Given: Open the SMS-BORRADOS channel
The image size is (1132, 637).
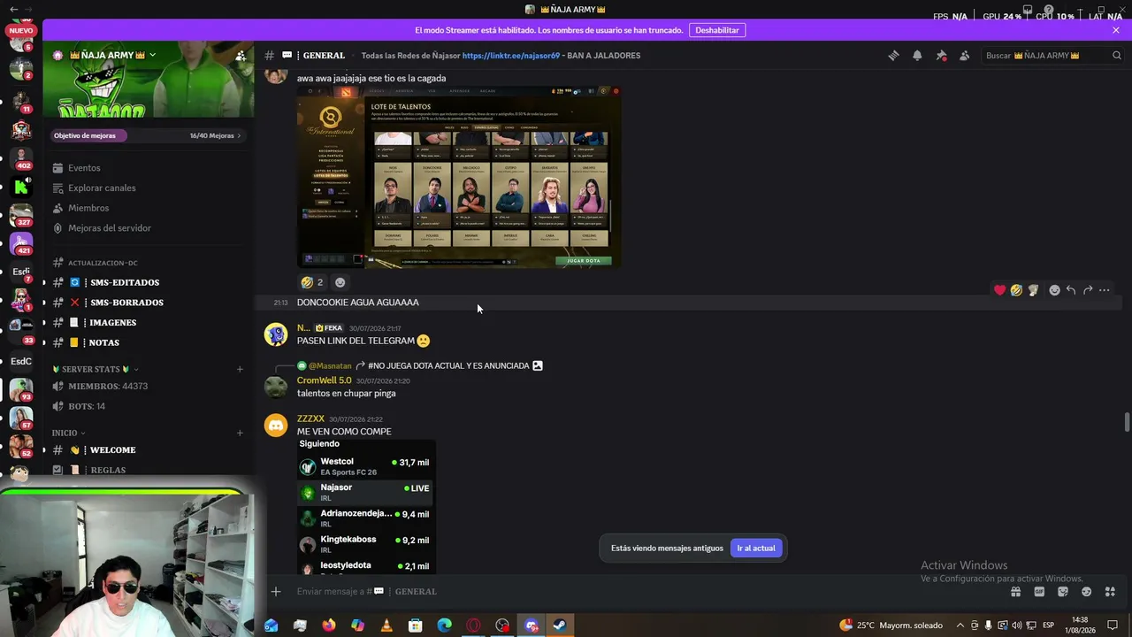Looking at the screenshot, I should tap(149, 303).
